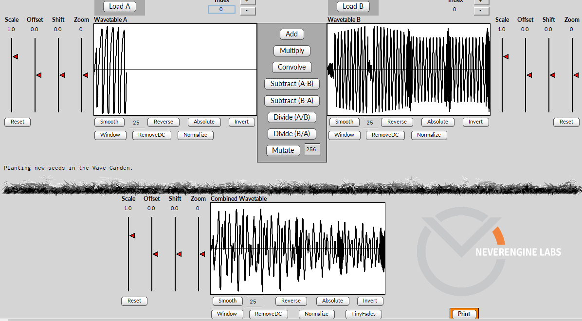Click the Load B button
The image size is (582, 321).
(353, 6)
